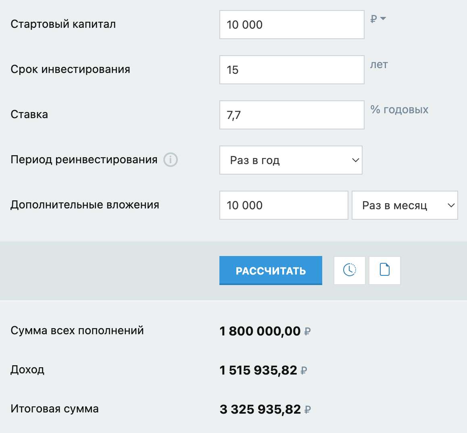This screenshot has width=467, height=433.
Task: Click the % годовых label
Action: click(399, 109)
